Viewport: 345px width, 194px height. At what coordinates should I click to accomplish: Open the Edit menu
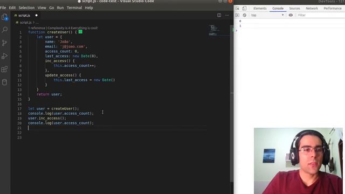[12, 8]
